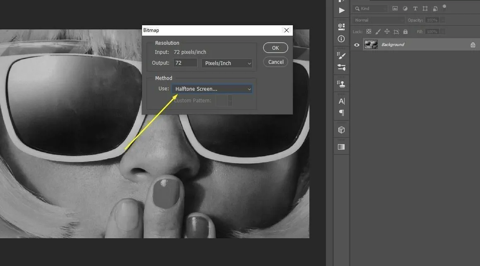Open the Clone Source stamp panel icon
Viewport: 480px width, 266px height.
[x=341, y=84]
